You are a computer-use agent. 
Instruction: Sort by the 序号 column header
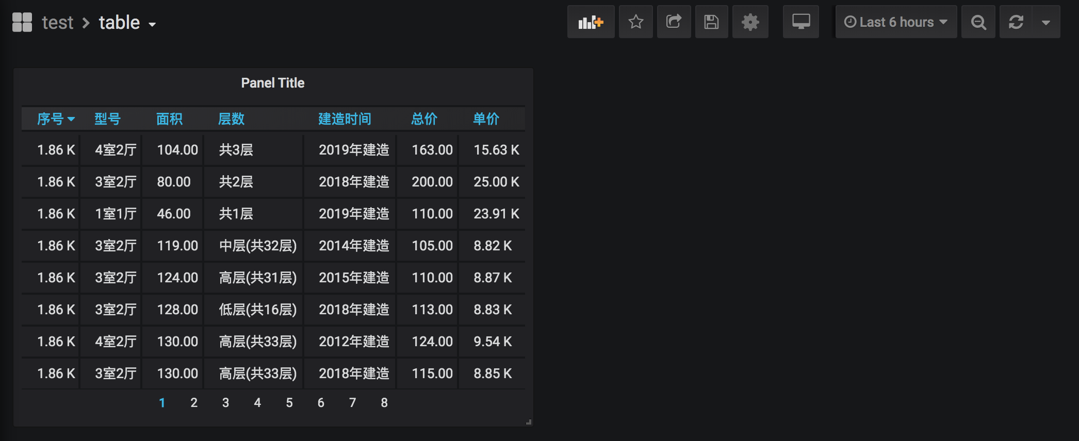[x=56, y=119]
